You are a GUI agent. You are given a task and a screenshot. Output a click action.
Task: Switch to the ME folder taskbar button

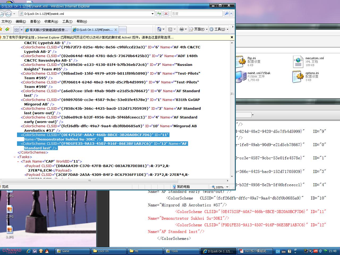(x=145, y=251)
